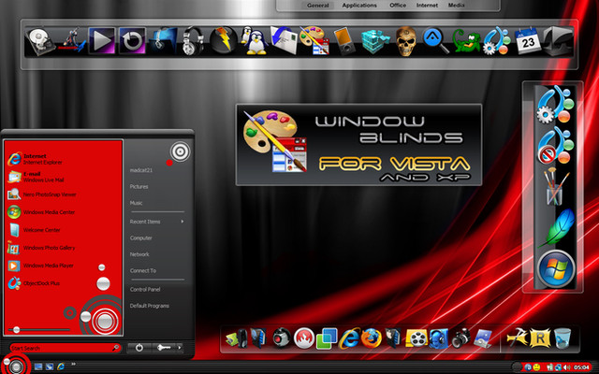
Task: Launch Windows Media Player from Start menu
Action: click(x=42, y=266)
